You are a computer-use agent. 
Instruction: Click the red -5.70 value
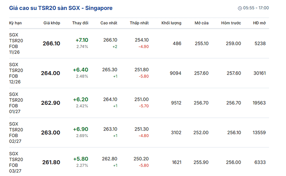point(144,106)
